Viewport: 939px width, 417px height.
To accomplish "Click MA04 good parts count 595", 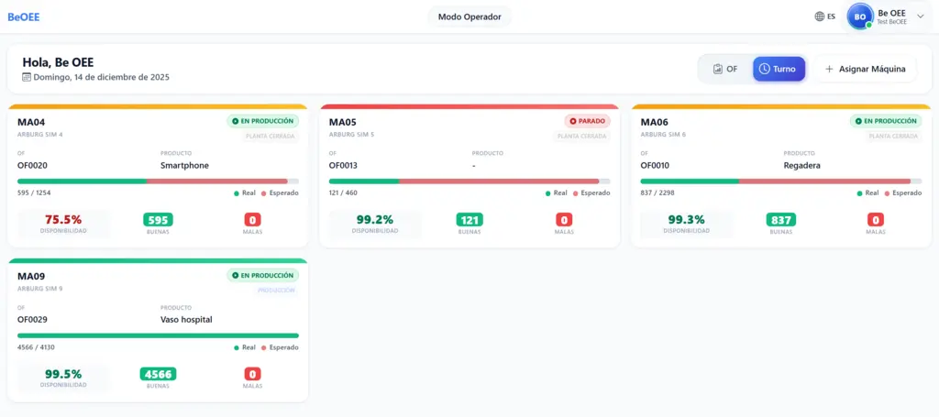I will pos(158,220).
